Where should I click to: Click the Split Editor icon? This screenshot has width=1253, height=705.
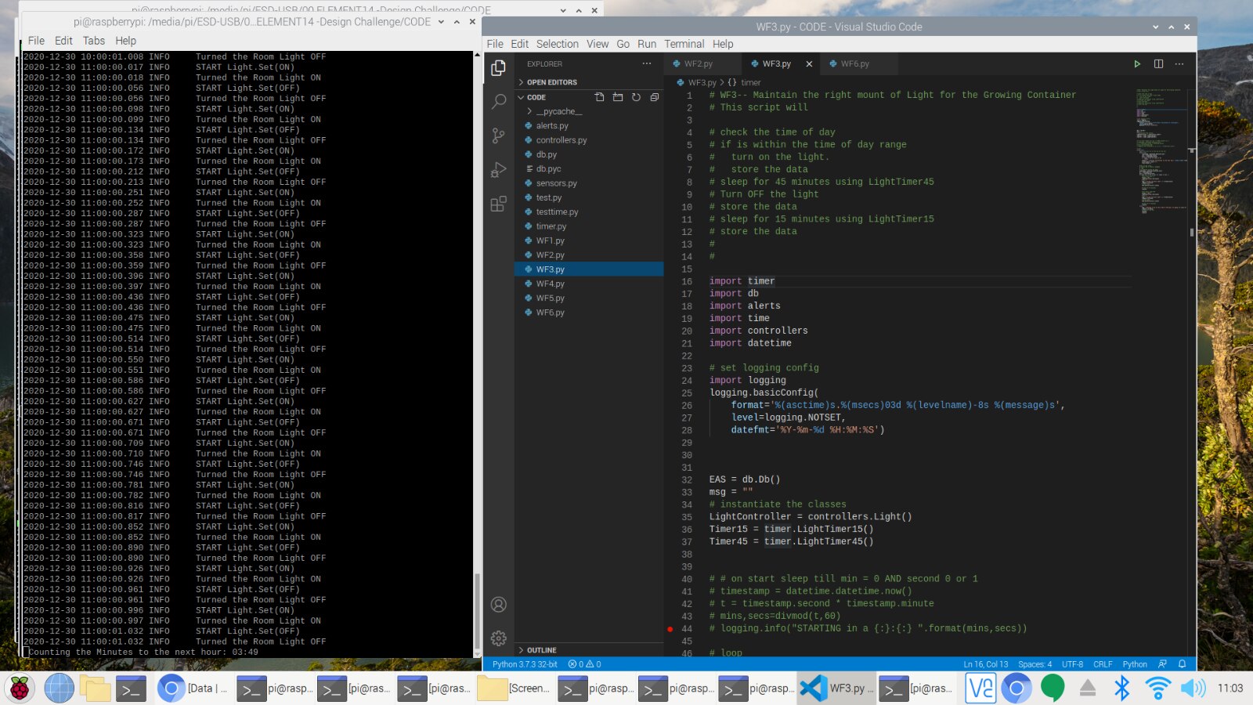[1158, 64]
